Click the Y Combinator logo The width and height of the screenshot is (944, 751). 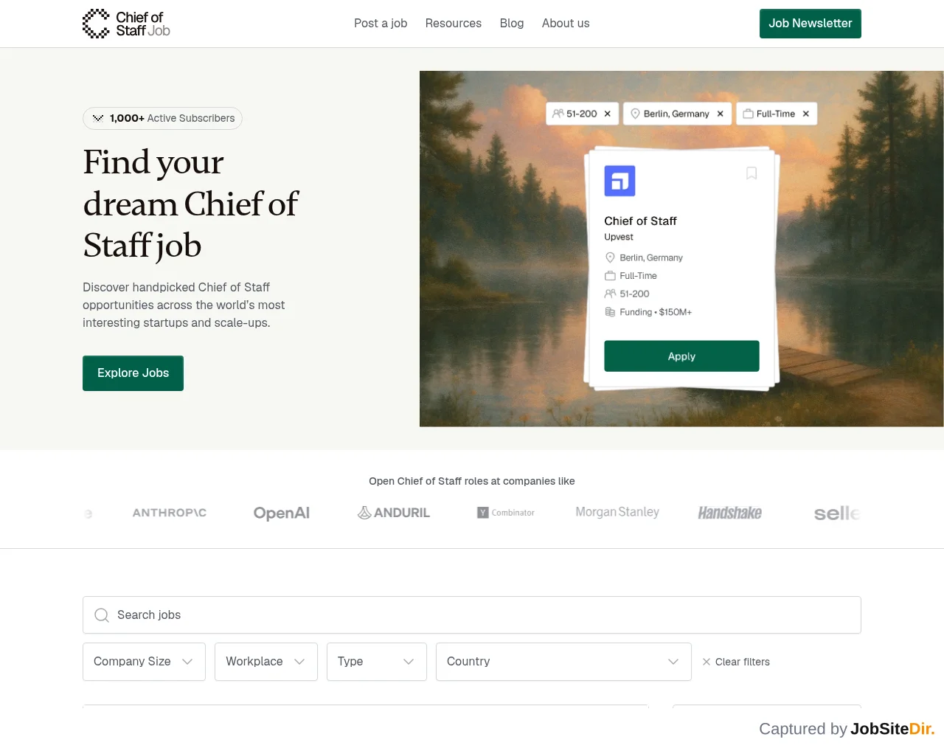(506, 513)
